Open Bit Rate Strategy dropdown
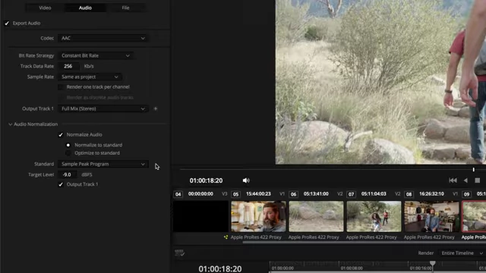 pyautogui.click(x=96, y=55)
